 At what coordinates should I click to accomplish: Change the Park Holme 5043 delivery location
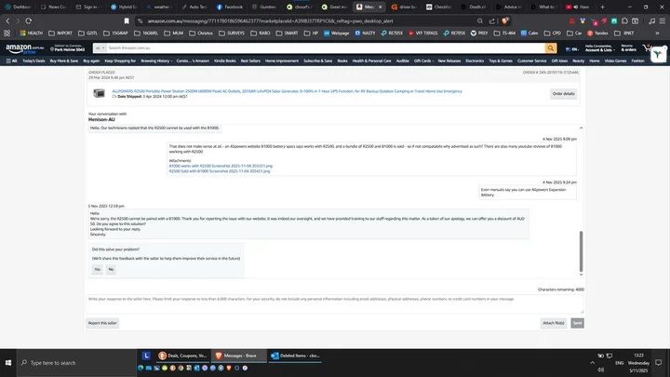tap(68, 47)
